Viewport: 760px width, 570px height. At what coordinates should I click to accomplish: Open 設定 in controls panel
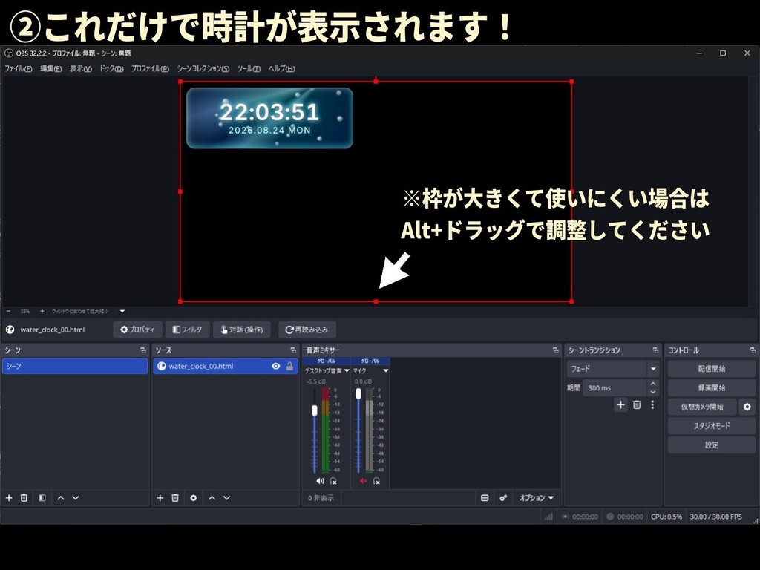pyautogui.click(x=712, y=445)
